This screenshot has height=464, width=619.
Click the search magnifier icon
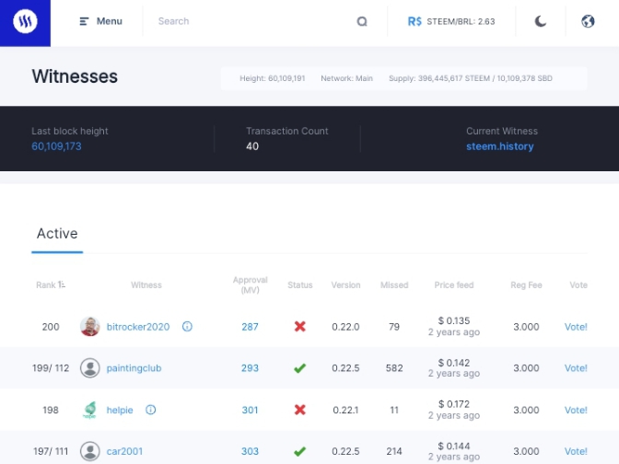tap(362, 21)
